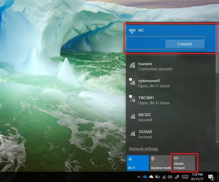This screenshot has height=182, width=219.
Task: Open the volume icon in the taskbar
Action: click(x=170, y=177)
